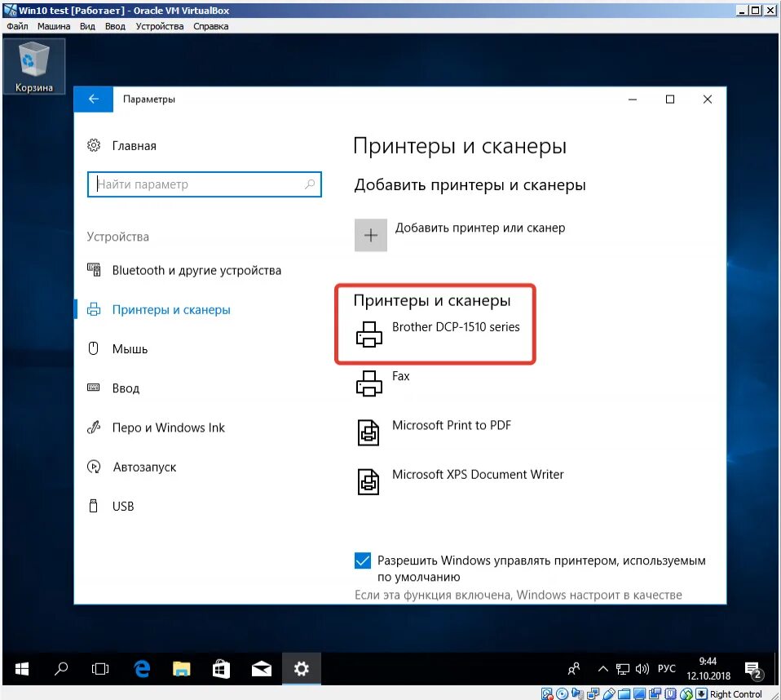Focus the Найти параметр search field
781x700 pixels.
tap(204, 184)
